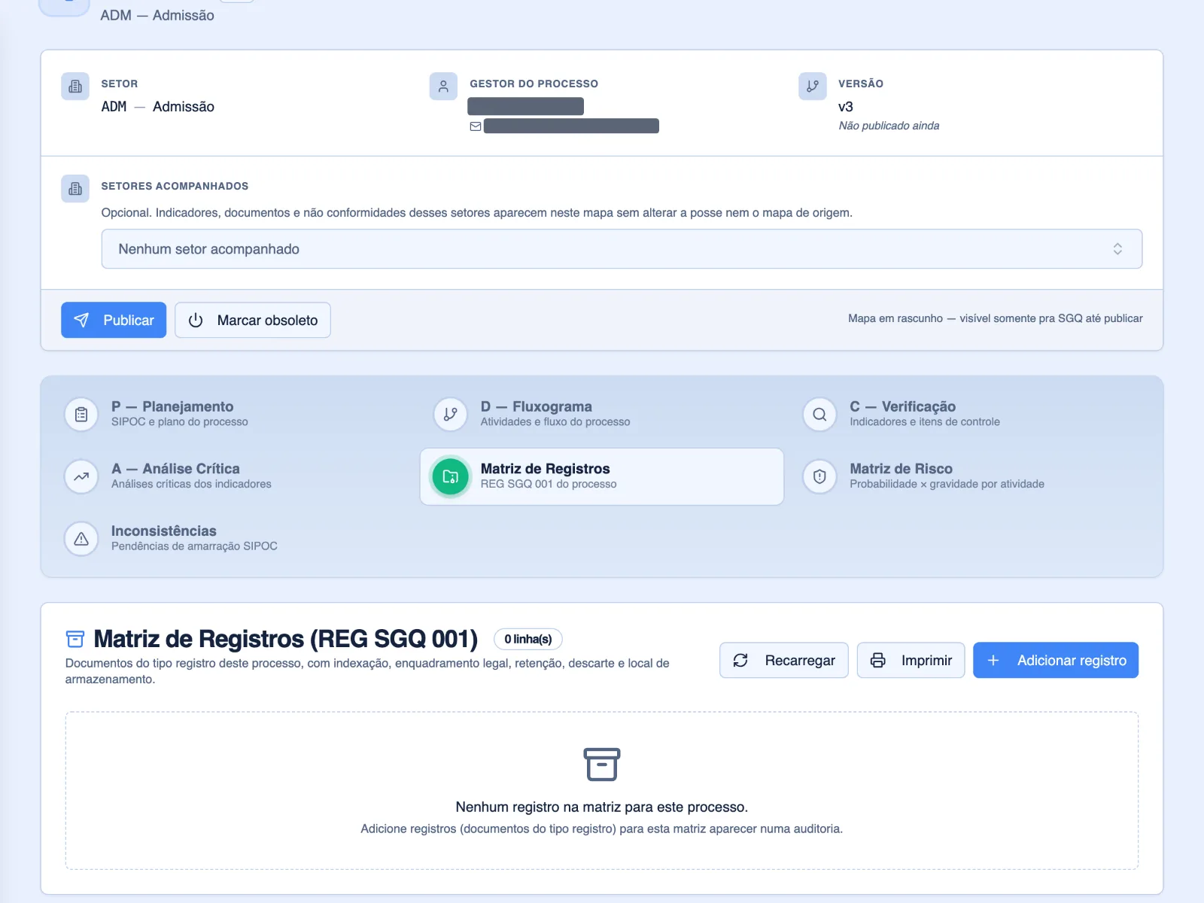Publish the map with Publicar button
Image resolution: width=1204 pixels, height=903 pixels.
click(114, 320)
